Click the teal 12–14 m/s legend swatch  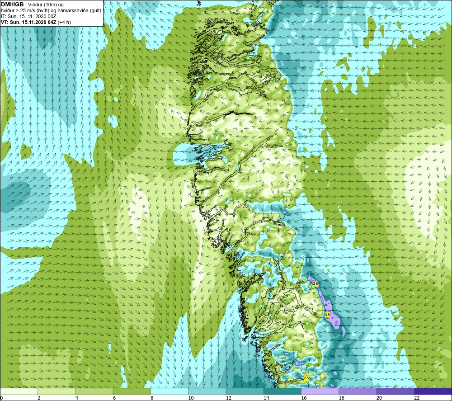[245, 392]
